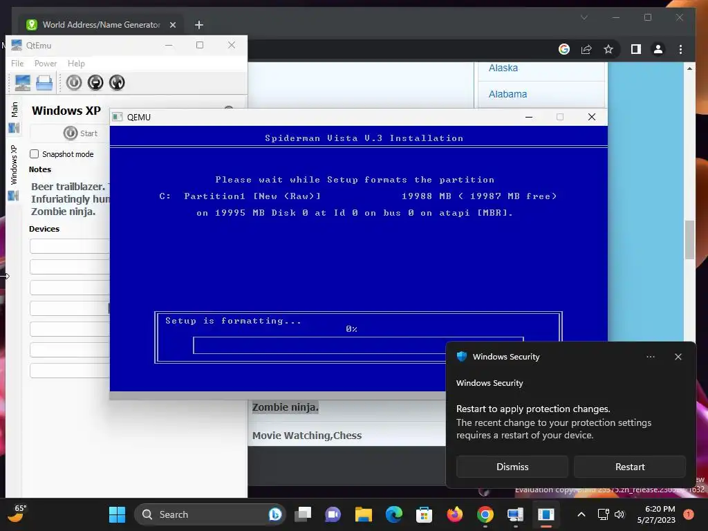708x531 pixels.
Task: Toggle the Chrome side panel icon
Action: (x=636, y=49)
